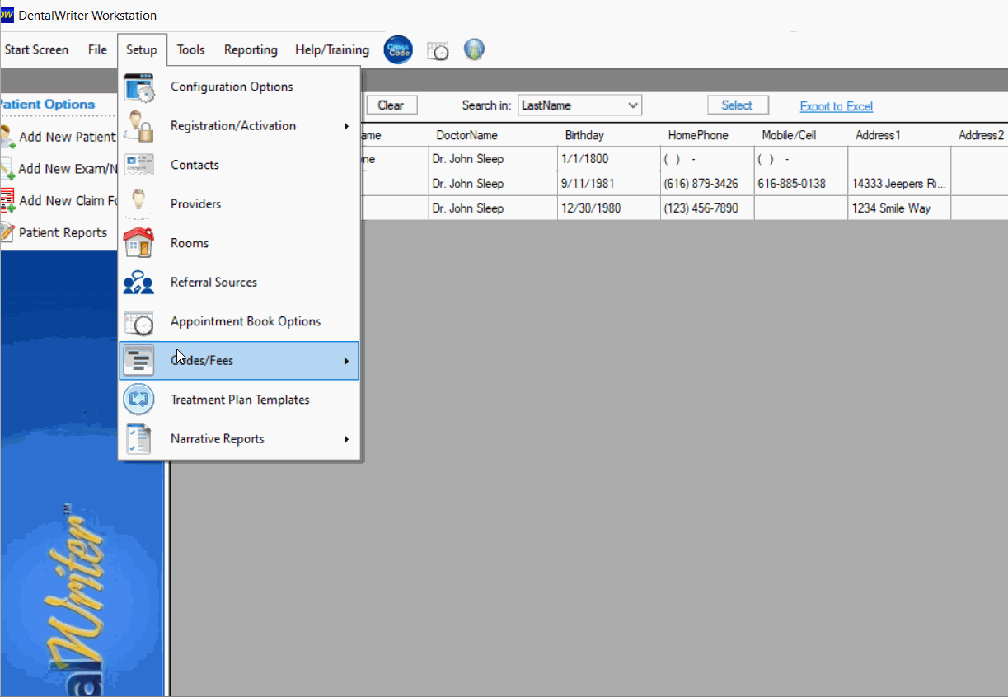Click the Add New Exam icon
Viewport: 1008px width, 697px height.
pos(7,169)
